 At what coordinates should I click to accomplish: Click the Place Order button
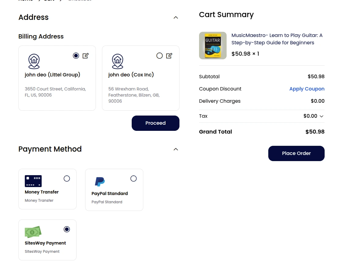click(x=296, y=153)
